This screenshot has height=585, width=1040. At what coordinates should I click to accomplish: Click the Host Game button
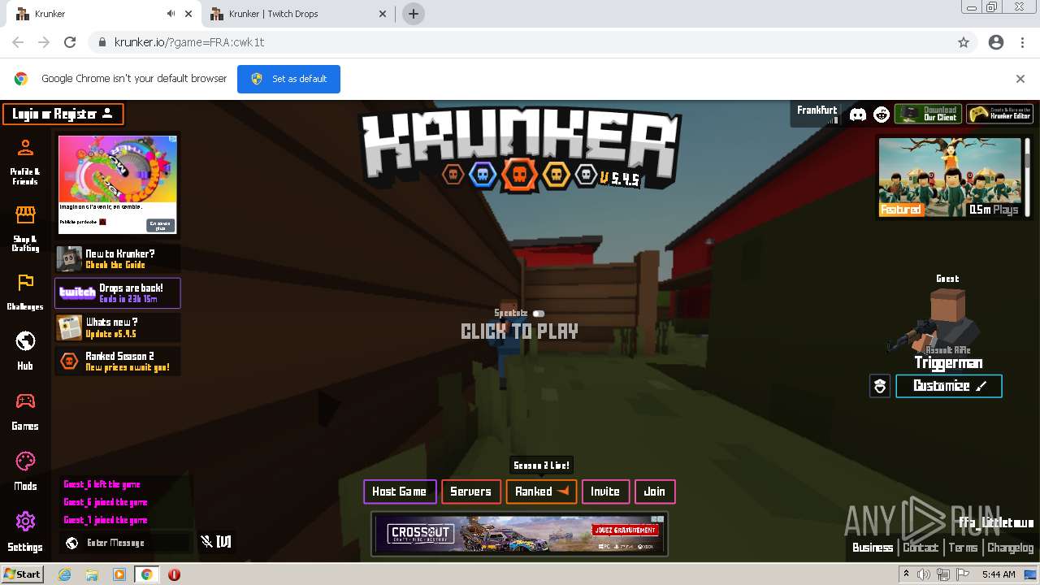click(x=400, y=492)
